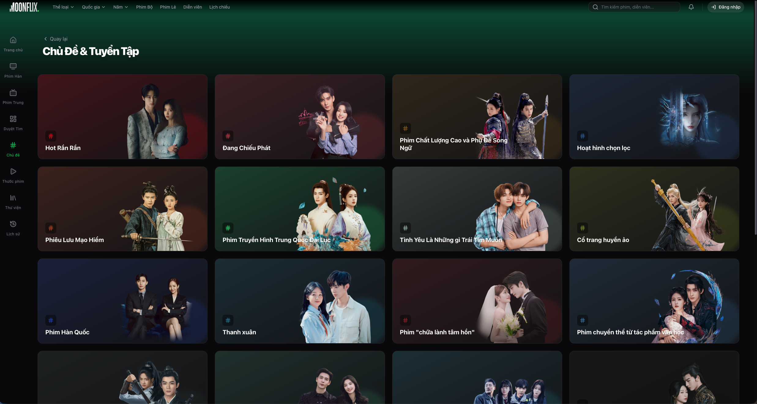Click the hashtag icon on Hot Rần Rần

point(51,136)
